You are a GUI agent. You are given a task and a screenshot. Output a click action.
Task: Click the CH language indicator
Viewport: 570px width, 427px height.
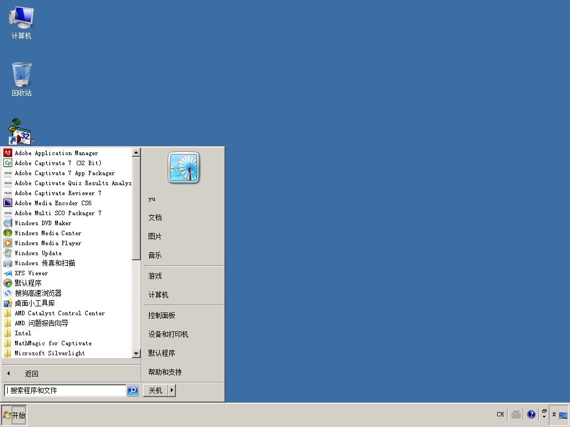pos(500,414)
